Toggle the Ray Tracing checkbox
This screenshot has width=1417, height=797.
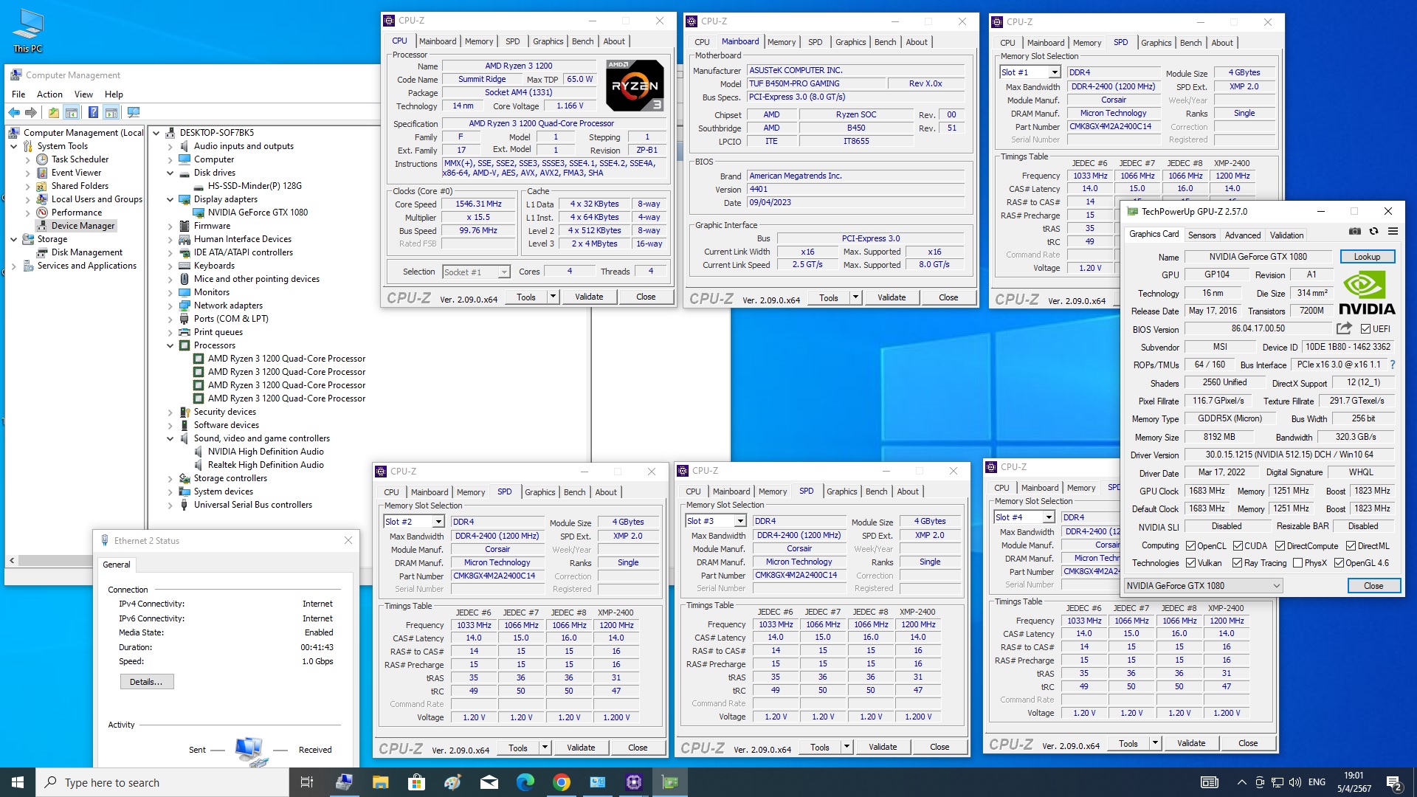(1238, 563)
